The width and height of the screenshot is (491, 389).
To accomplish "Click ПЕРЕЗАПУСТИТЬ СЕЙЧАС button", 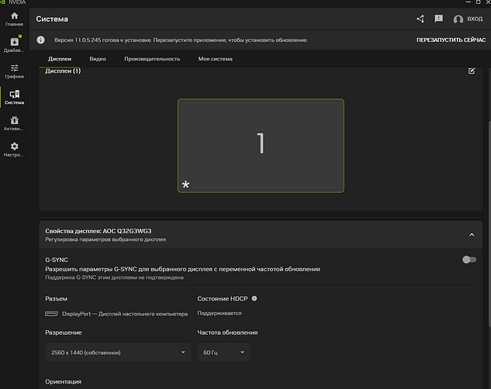I will tap(451, 40).
